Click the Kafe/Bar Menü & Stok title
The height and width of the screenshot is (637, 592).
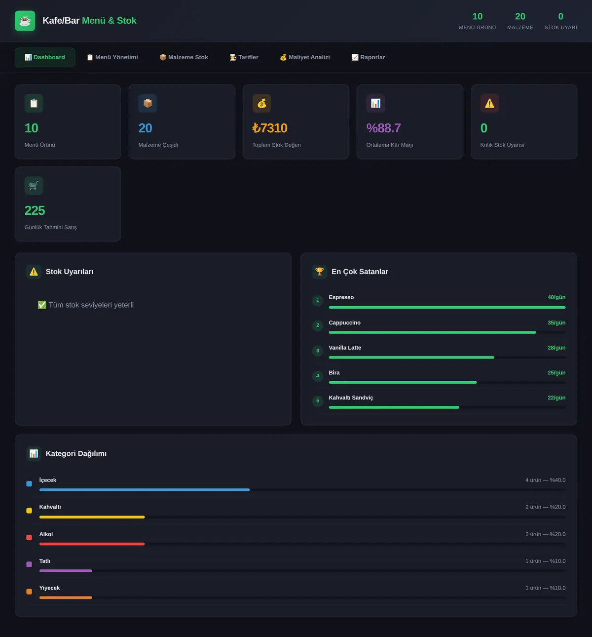(89, 21)
